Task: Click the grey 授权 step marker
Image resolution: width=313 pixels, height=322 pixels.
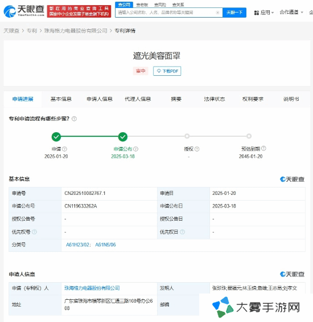Action: click(187, 136)
